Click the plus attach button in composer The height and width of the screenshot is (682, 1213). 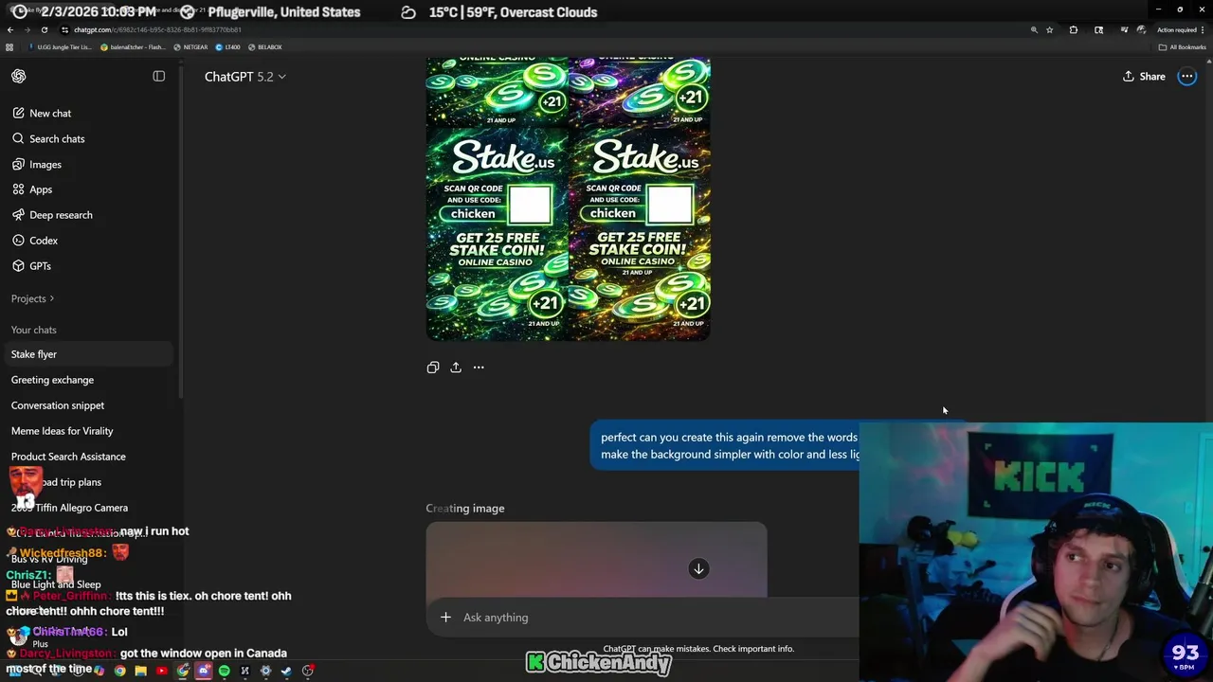tap(445, 618)
